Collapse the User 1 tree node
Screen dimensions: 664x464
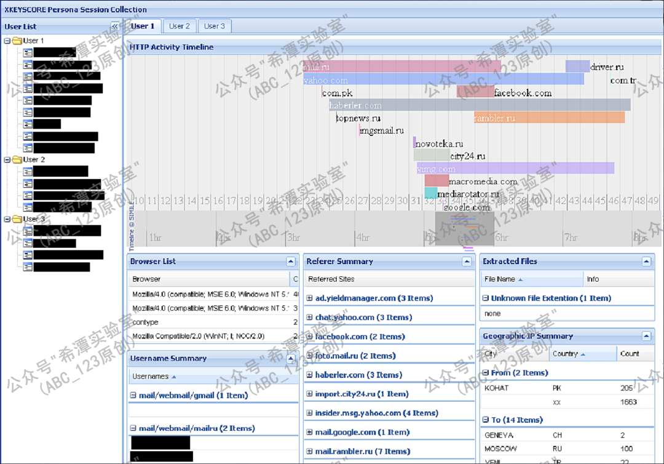7,41
